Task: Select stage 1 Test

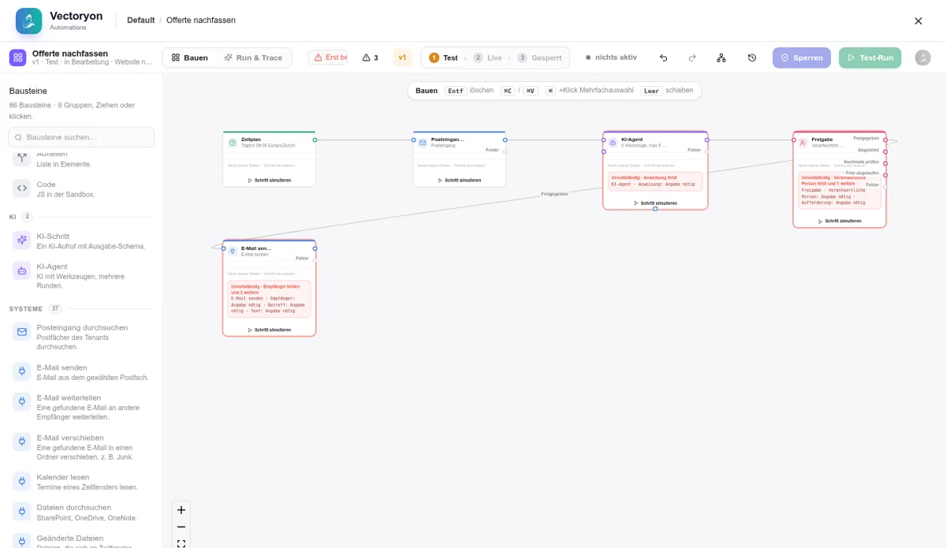Action: [x=444, y=58]
